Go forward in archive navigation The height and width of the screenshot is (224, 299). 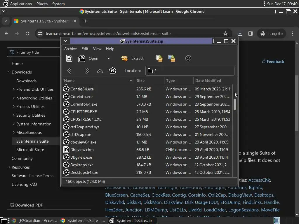(87, 71)
